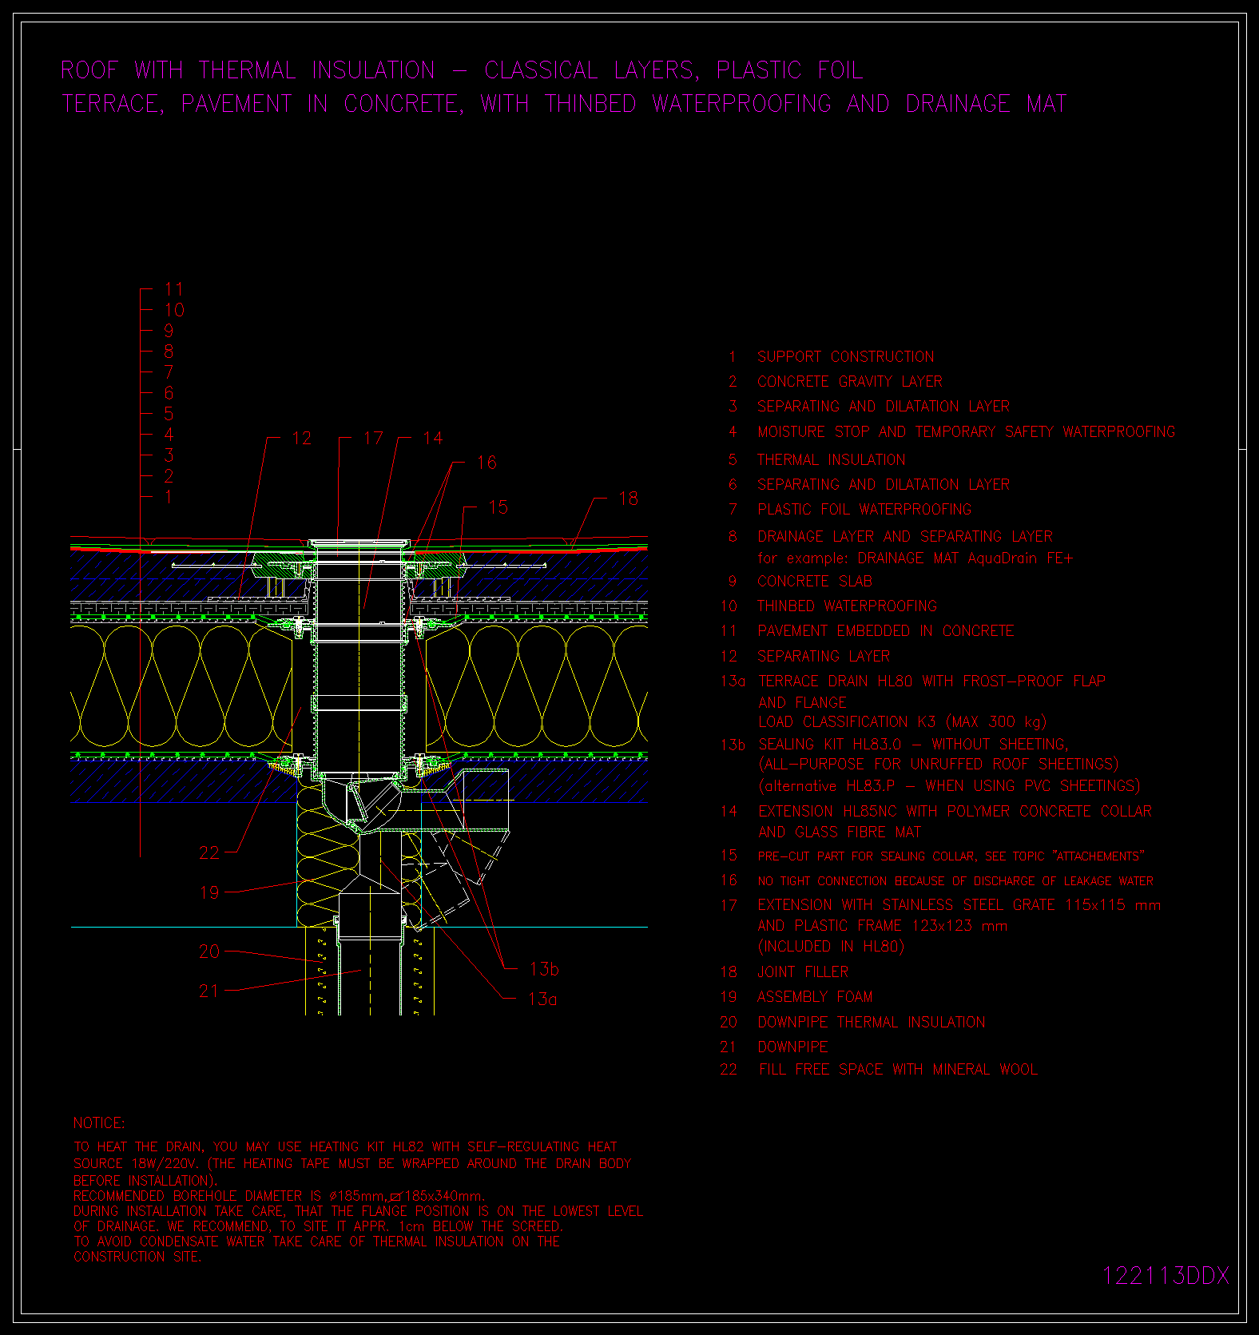Image resolution: width=1259 pixels, height=1335 pixels.
Task: Click the 'NOTICE:' heading
Action: [x=99, y=1123]
